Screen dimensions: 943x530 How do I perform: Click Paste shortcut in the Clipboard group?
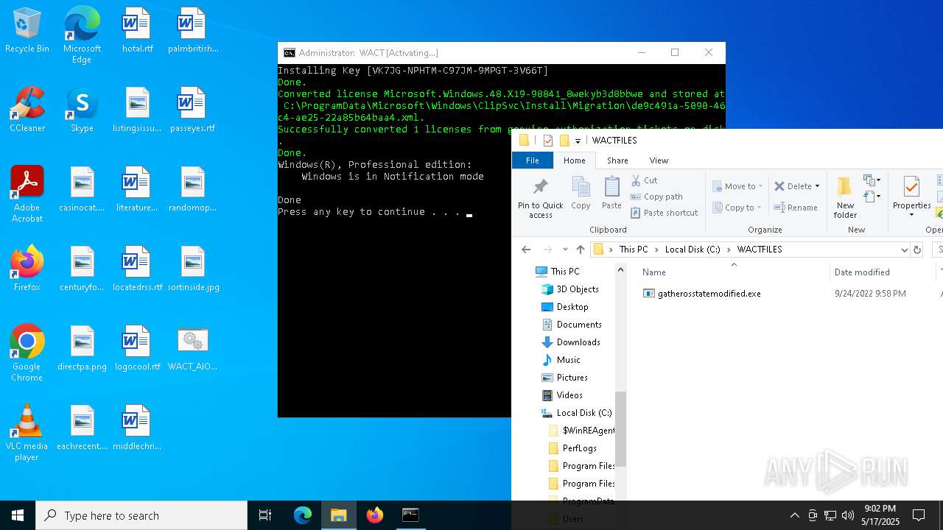[664, 213]
